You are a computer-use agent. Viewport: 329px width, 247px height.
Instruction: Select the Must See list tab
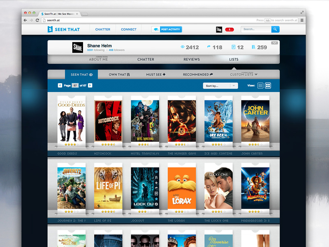point(156,75)
